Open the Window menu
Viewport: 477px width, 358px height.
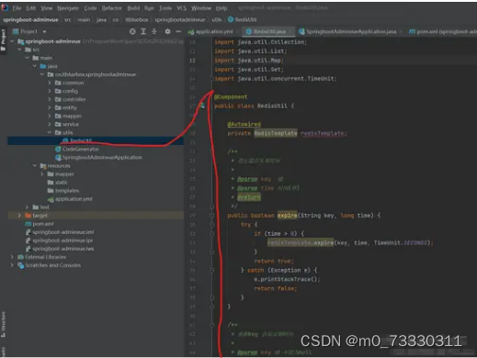[201, 8]
